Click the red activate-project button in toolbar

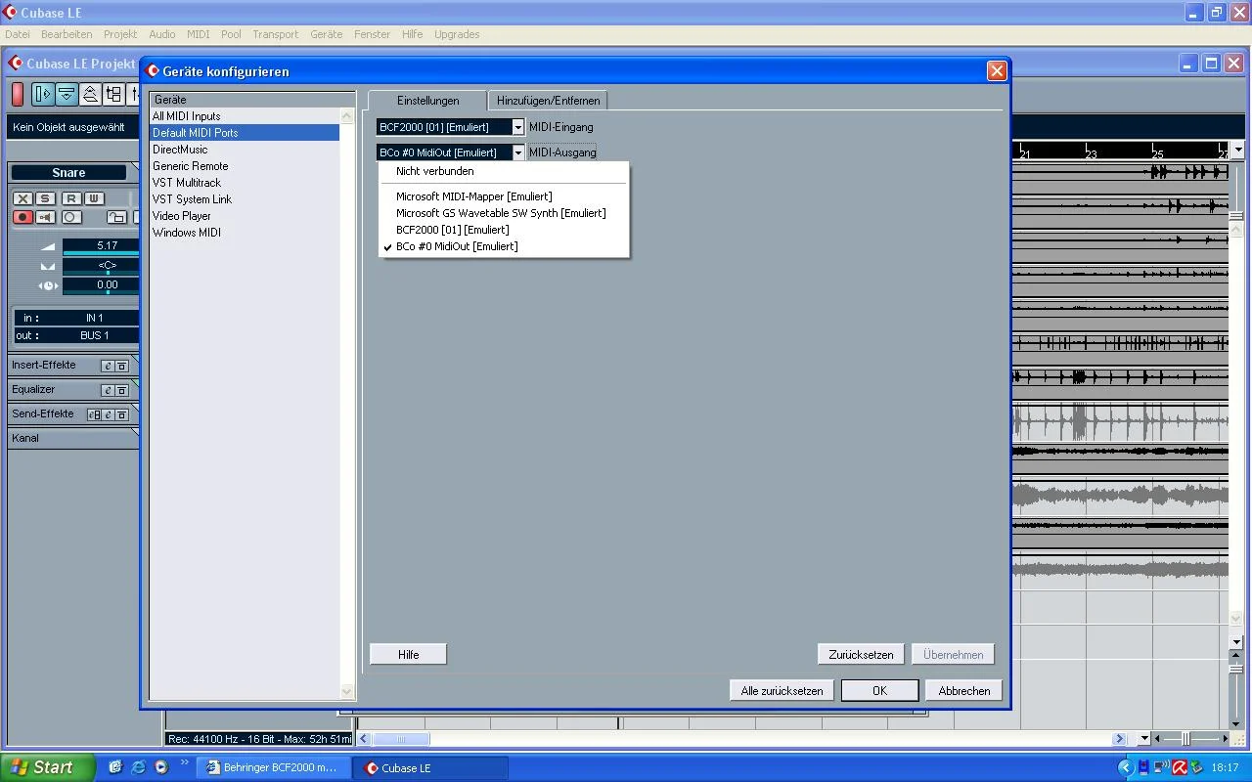coord(18,94)
